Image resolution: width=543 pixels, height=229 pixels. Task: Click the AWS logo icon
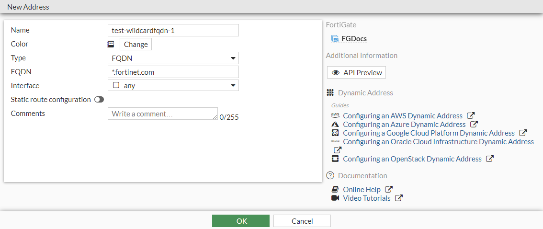[x=335, y=115]
